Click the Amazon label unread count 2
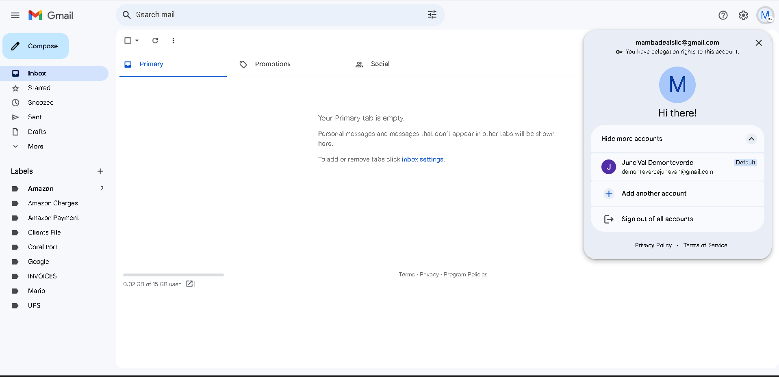The image size is (779, 377). (102, 189)
